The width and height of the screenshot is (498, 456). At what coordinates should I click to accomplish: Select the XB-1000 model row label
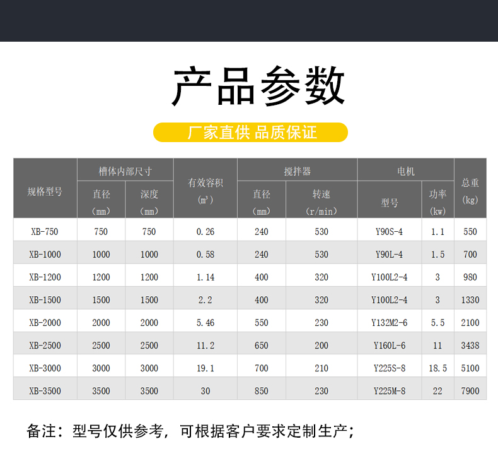45,255
